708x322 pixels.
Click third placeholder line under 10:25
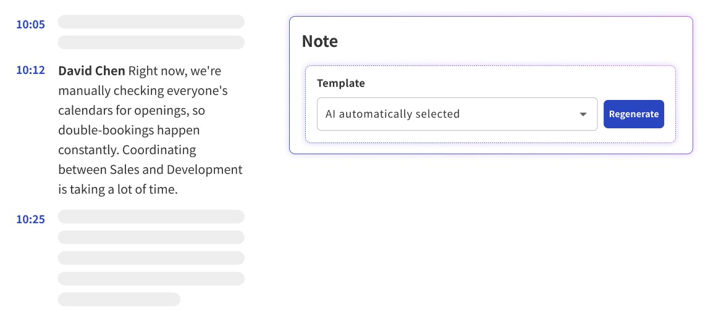click(x=151, y=258)
